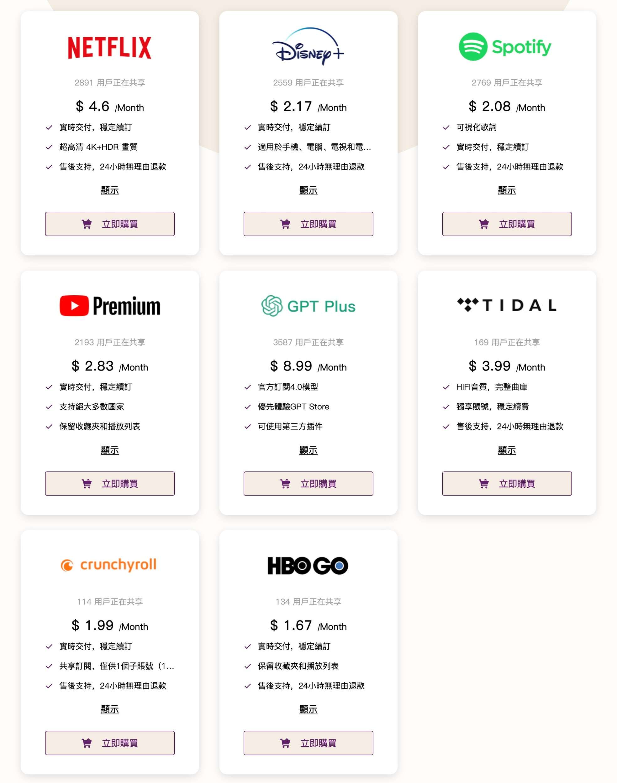This screenshot has height=783, width=617.
Task: Click the Netflix logo
Action: pyautogui.click(x=109, y=47)
